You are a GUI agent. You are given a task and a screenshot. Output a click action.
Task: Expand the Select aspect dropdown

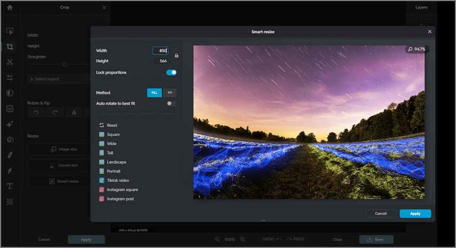(59, 79)
